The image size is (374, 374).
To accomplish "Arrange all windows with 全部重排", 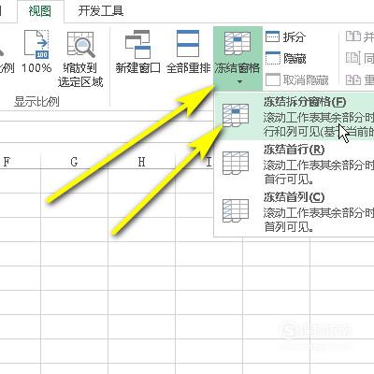I will coord(188,51).
